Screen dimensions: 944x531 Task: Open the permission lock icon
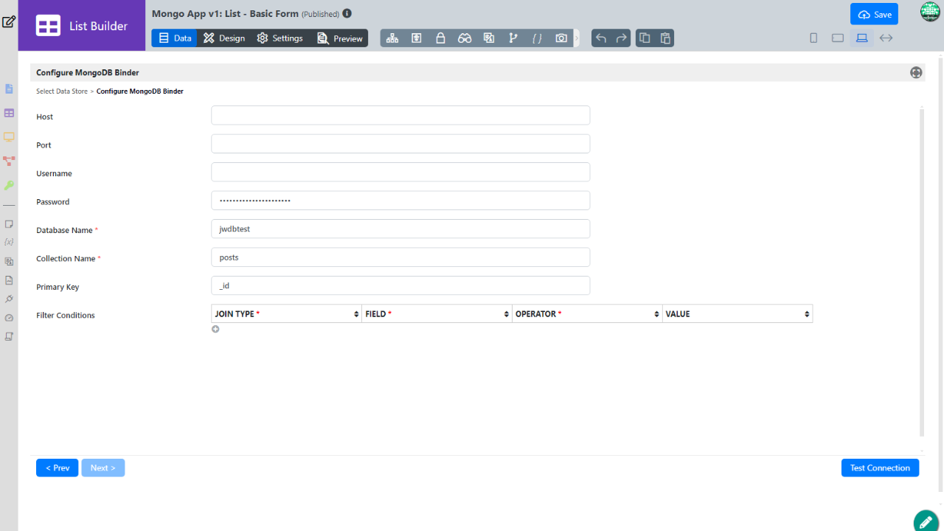(440, 38)
